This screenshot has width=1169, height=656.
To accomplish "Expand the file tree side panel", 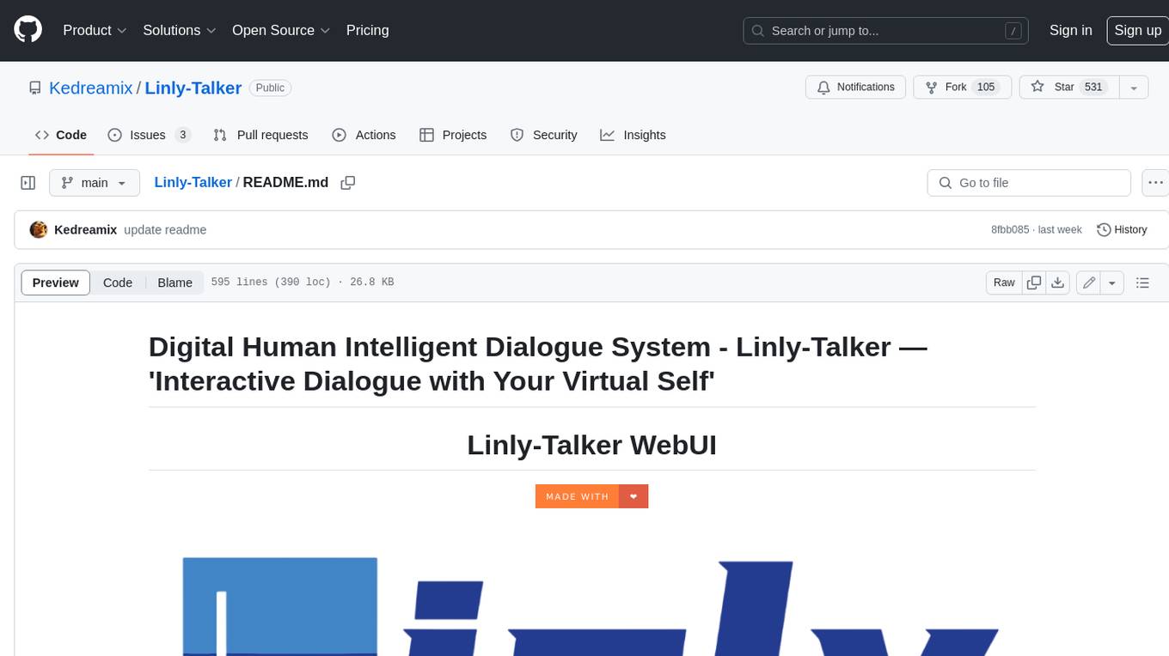I will (x=28, y=183).
